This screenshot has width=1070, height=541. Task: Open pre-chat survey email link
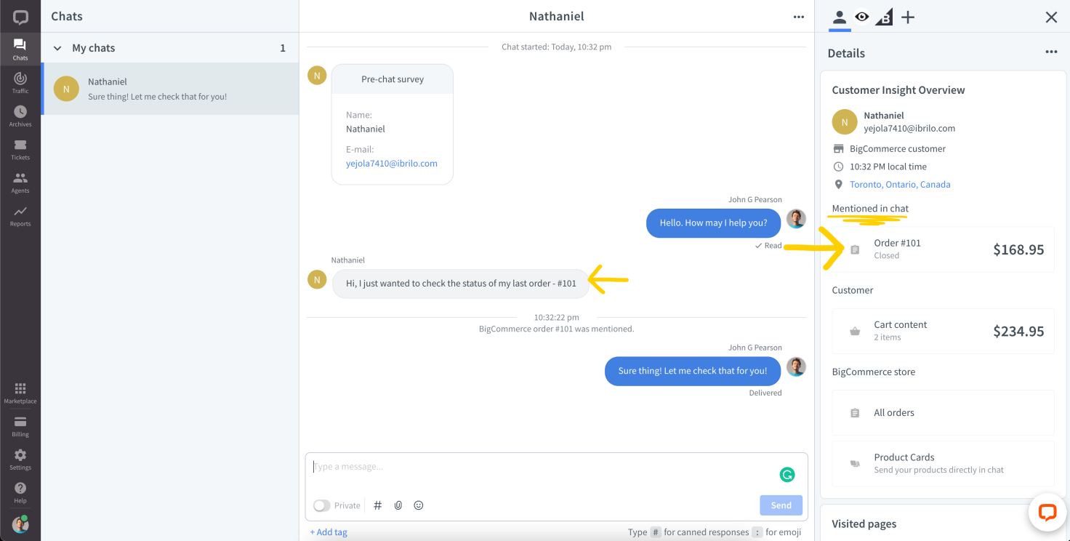pos(392,164)
